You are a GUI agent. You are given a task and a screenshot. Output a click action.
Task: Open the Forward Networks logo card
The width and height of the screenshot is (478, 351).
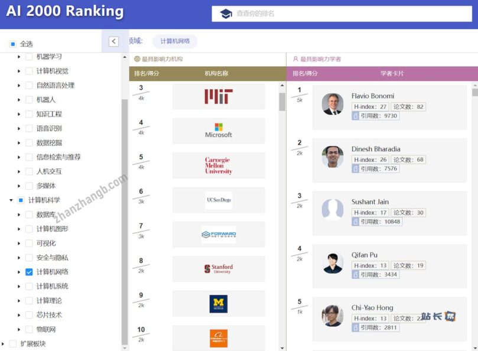pos(219,235)
